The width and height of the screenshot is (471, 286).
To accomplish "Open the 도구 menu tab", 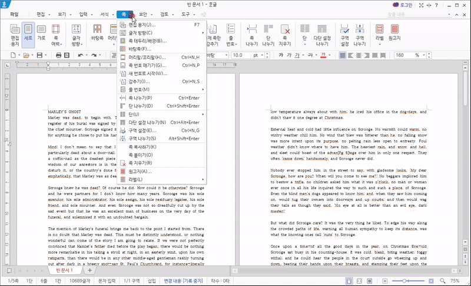I will (x=185, y=14).
